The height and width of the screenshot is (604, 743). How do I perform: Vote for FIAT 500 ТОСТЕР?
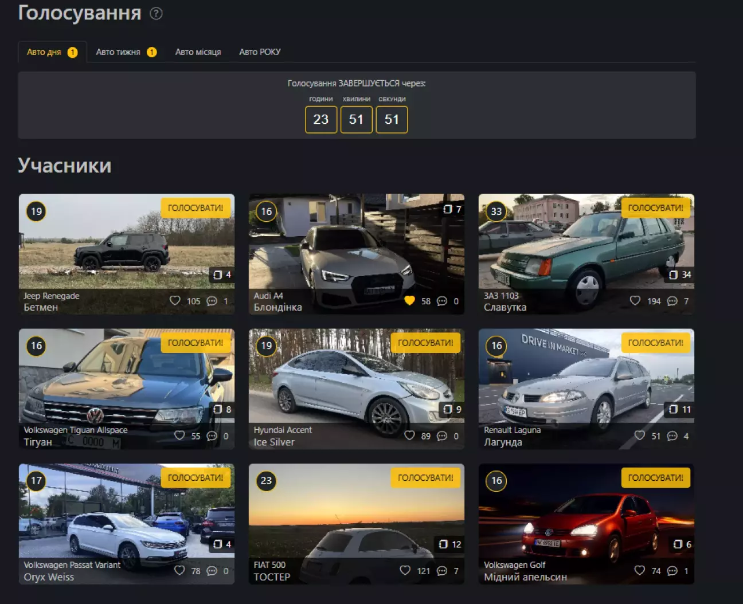(x=425, y=477)
